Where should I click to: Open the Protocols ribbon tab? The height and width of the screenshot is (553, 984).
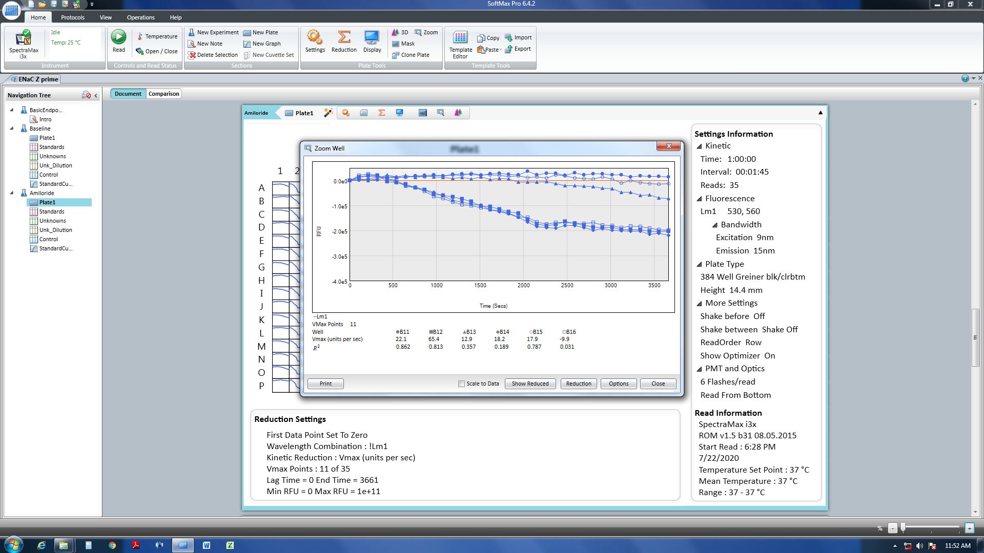(72, 17)
